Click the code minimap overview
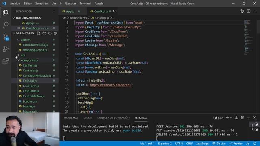This screenshot has height=146, width=260. (249, 37)
